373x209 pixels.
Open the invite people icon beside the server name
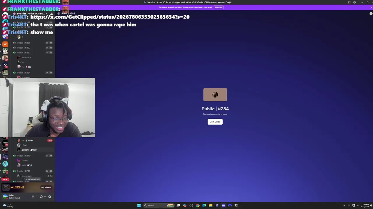click(52, 14)
